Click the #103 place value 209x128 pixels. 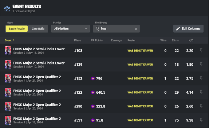click(78, 51)
